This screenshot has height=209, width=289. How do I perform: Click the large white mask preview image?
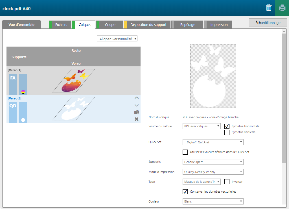pos(213,76)
